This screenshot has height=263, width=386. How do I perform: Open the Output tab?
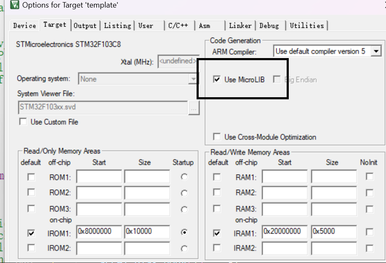85,26
